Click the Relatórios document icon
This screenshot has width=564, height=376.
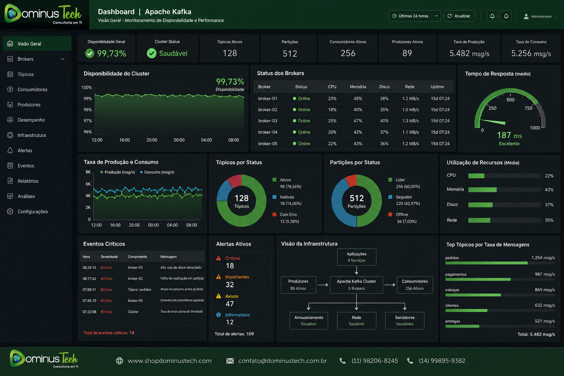point(10,181)
